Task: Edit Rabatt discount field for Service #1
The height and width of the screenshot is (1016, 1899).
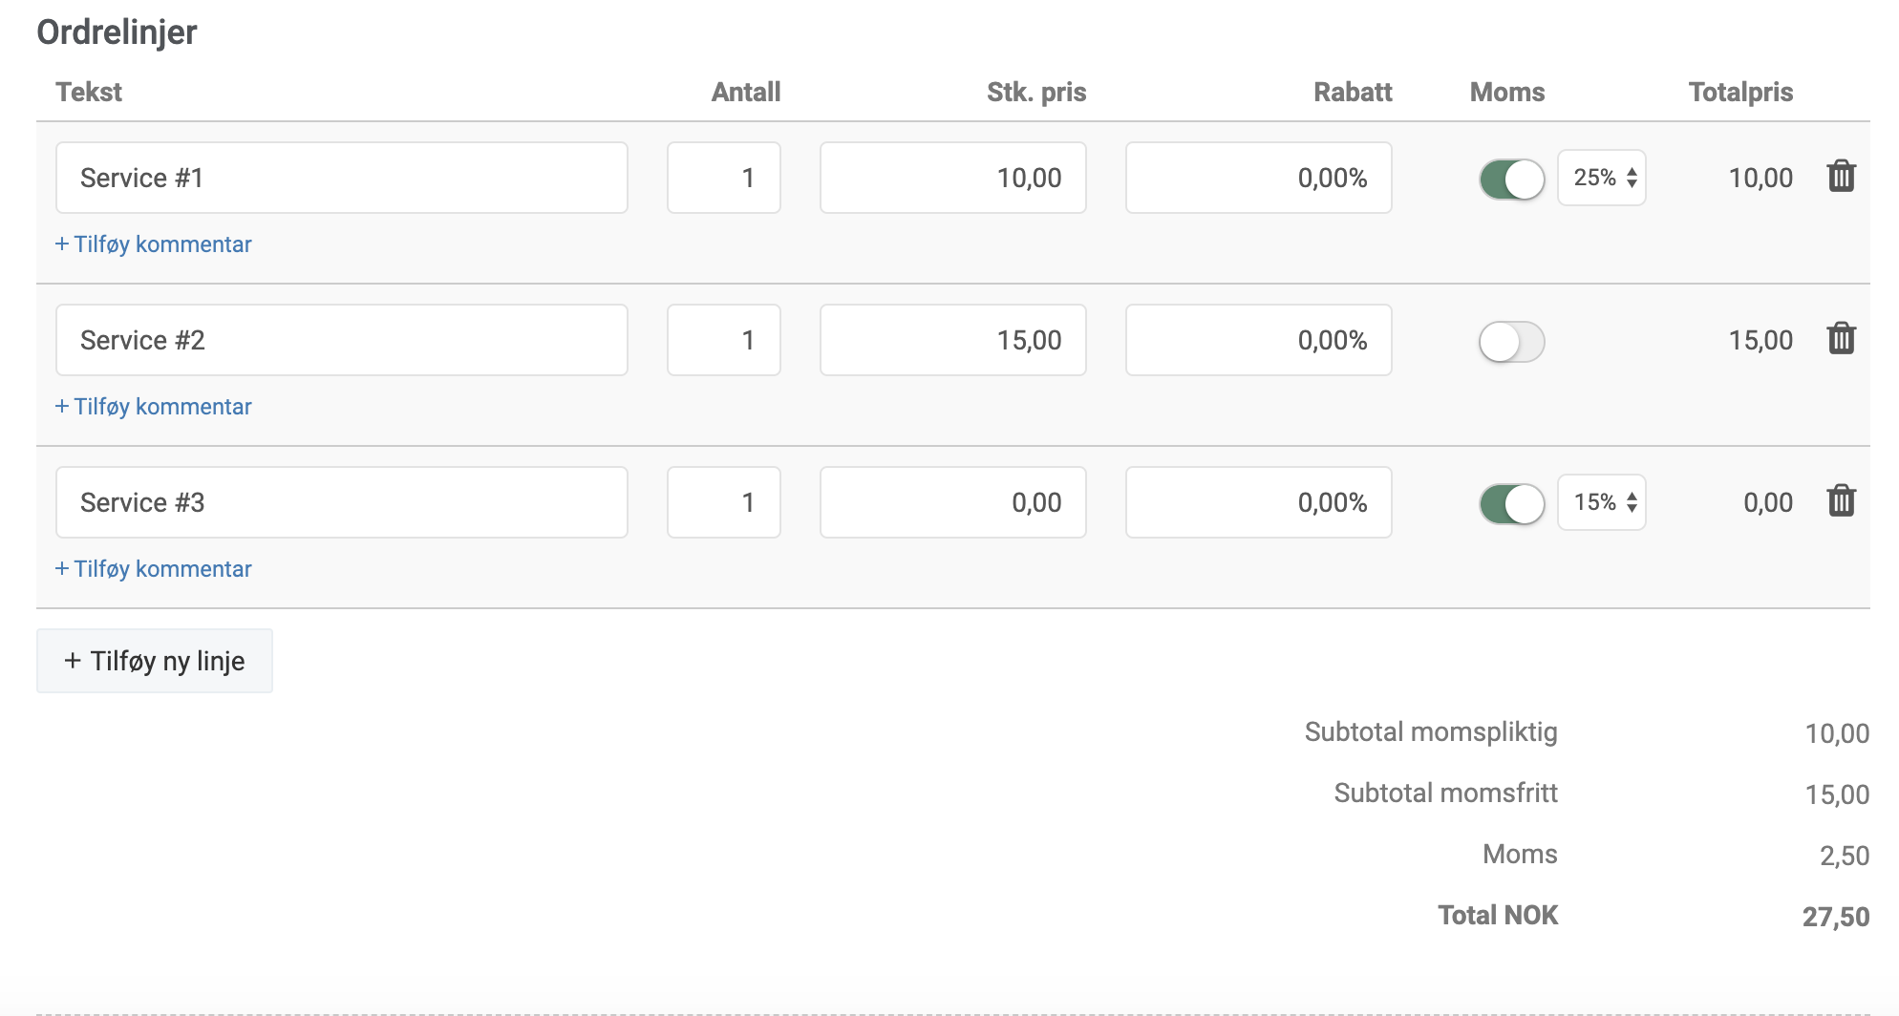Action: (1259, 178)
